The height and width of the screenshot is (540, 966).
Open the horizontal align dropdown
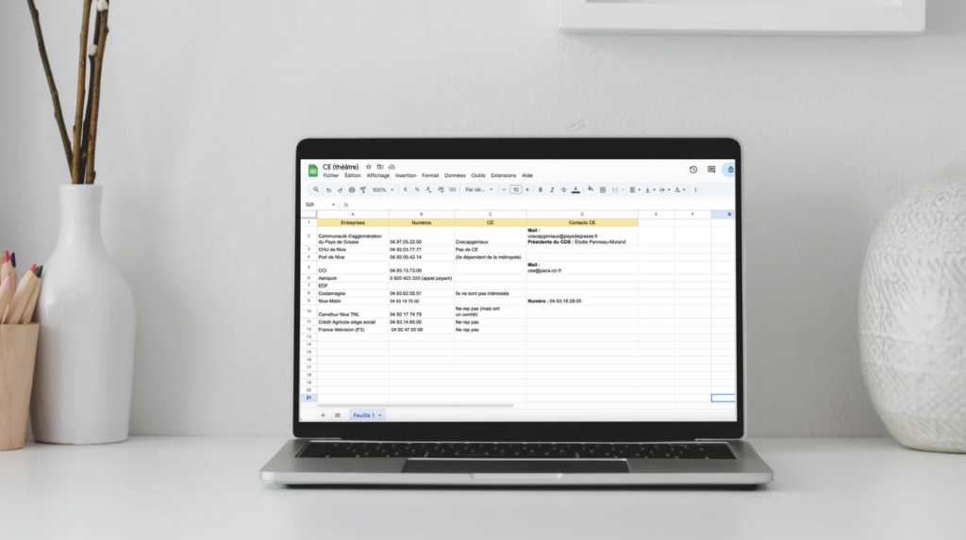coord(635,189)
